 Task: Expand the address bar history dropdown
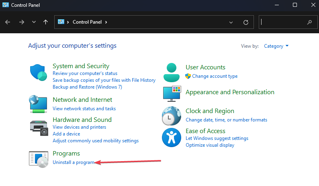[231, 22]
